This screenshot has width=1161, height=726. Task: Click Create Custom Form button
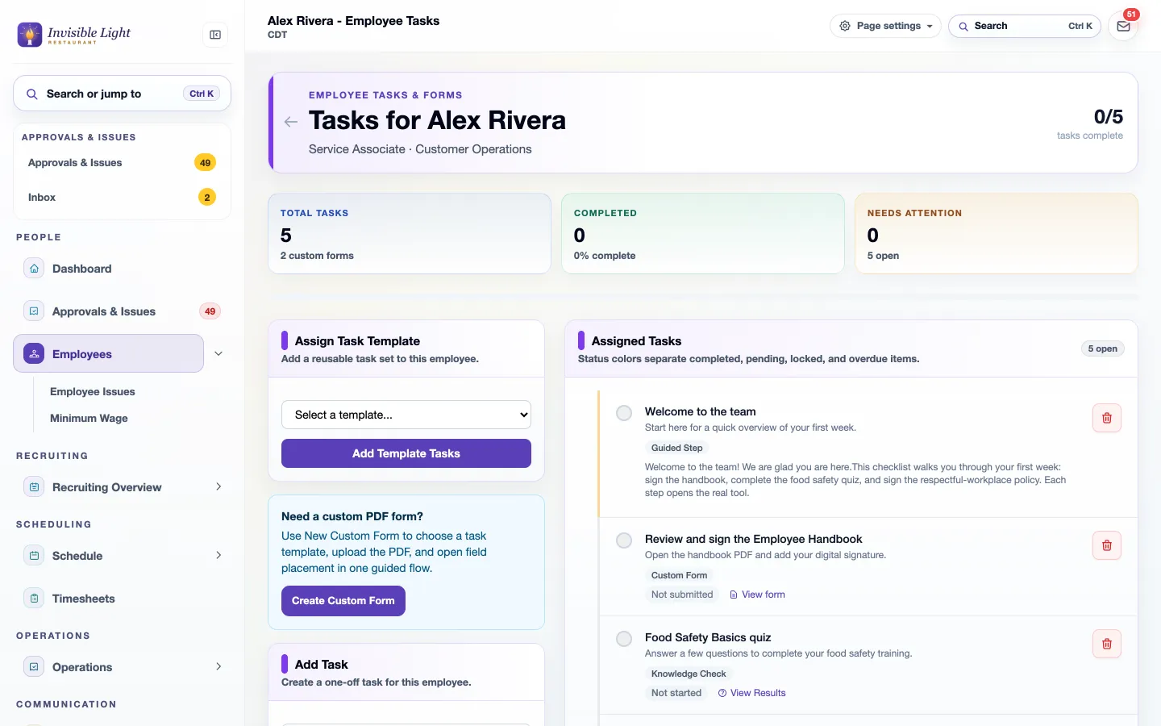[343, 601]
